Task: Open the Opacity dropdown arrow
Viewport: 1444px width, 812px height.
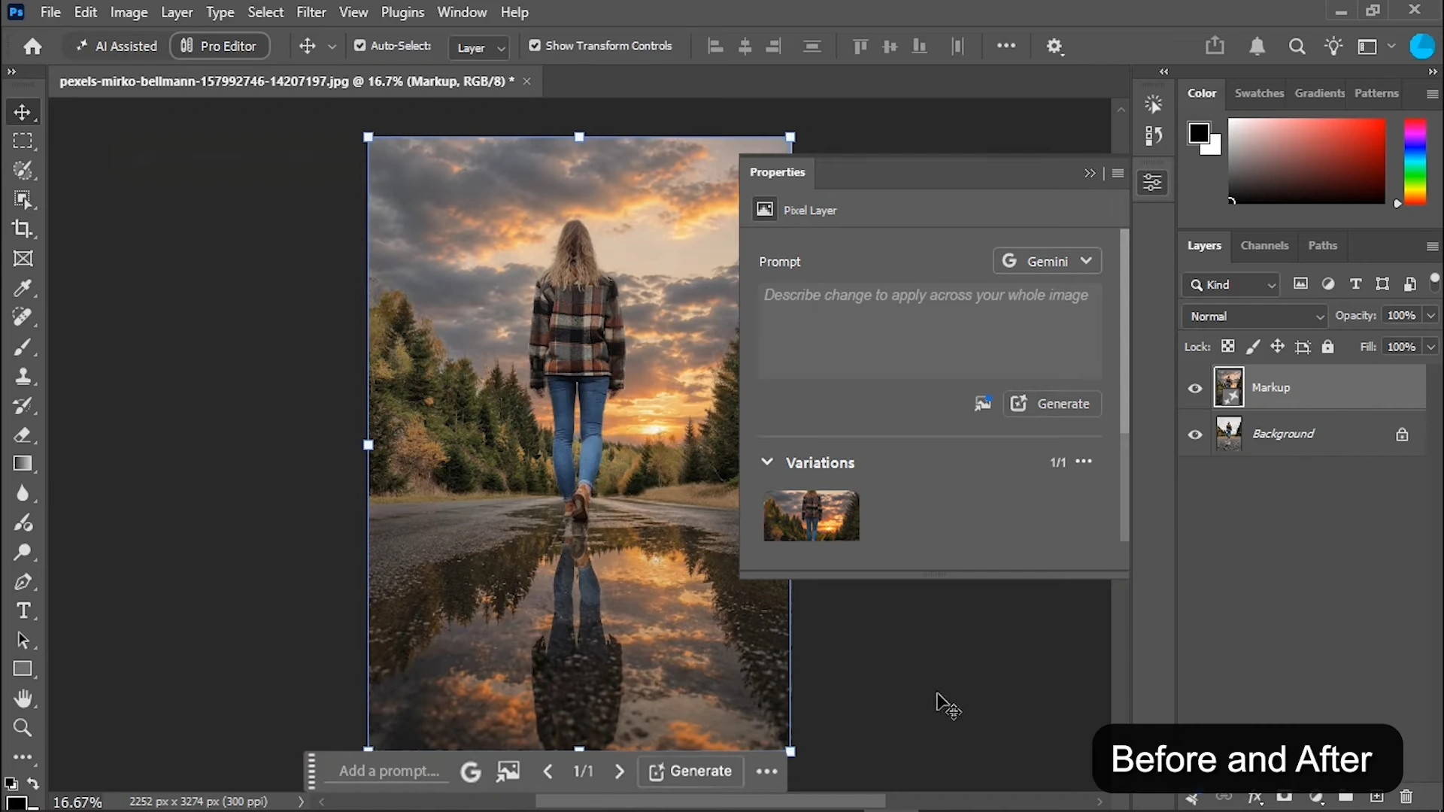Action: point(1430,316)
